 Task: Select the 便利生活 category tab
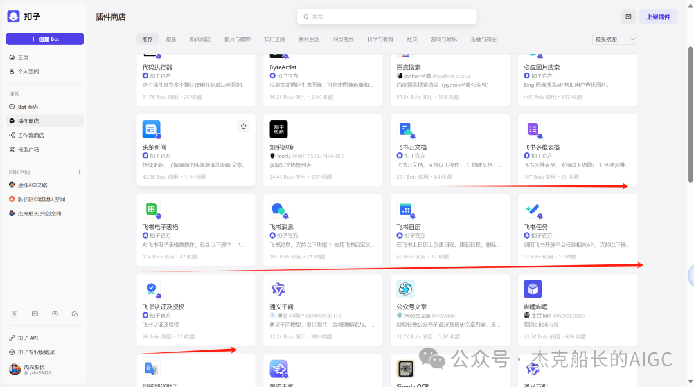[309, 39]
